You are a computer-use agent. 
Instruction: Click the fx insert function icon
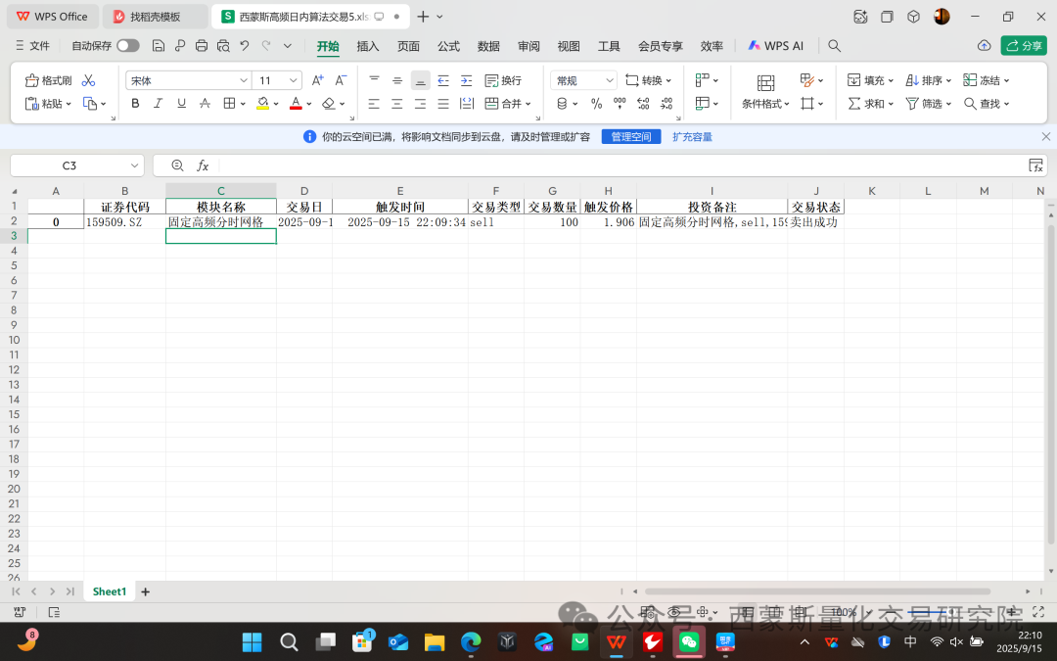coord(203,165)
